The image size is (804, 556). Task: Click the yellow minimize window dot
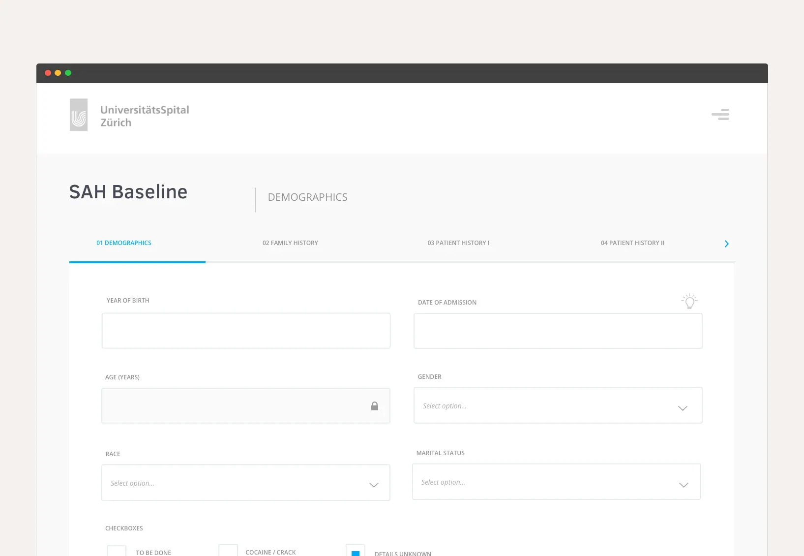(58, 73)
